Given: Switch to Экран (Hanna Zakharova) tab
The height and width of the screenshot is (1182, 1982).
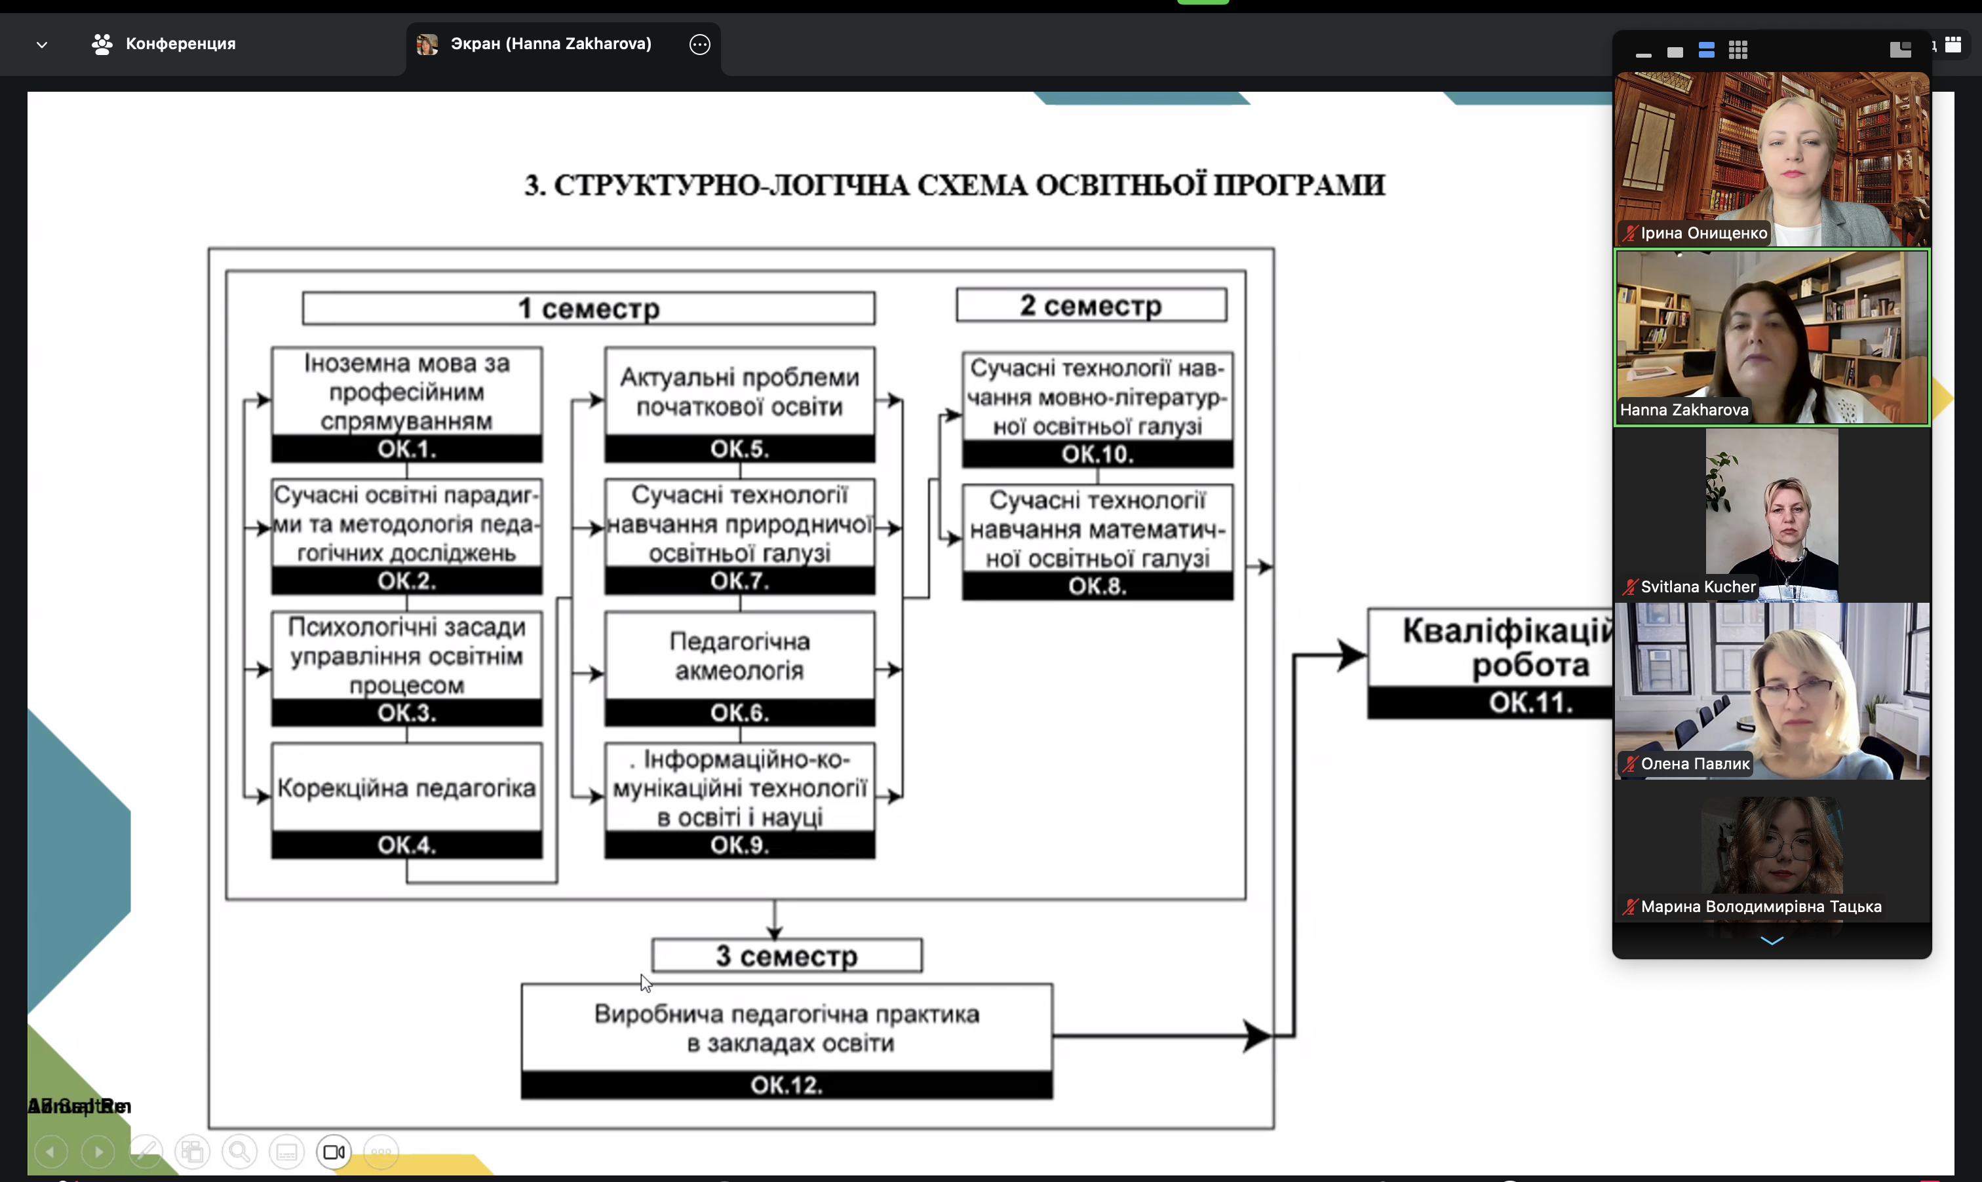Looking at the screenshot, I should tap(550, 44).
